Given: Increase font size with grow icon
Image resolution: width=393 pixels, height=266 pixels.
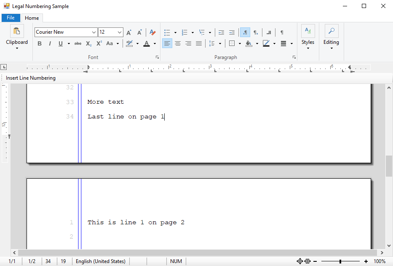Looking at the screenshot, I should pyautogui.click(x=129, y=32).
